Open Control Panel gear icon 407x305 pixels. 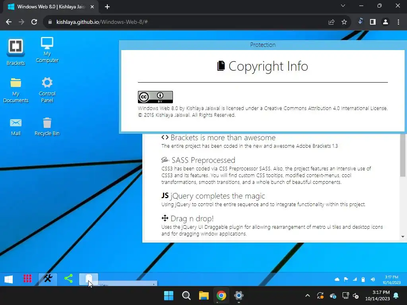click(47, 90)
